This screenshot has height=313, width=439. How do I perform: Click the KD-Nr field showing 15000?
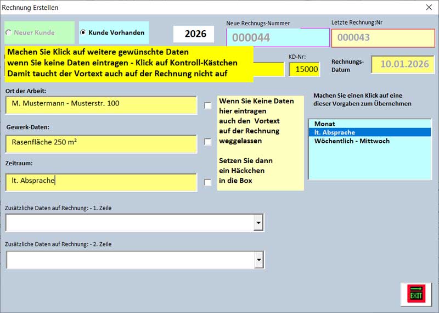tap(304, 69)
